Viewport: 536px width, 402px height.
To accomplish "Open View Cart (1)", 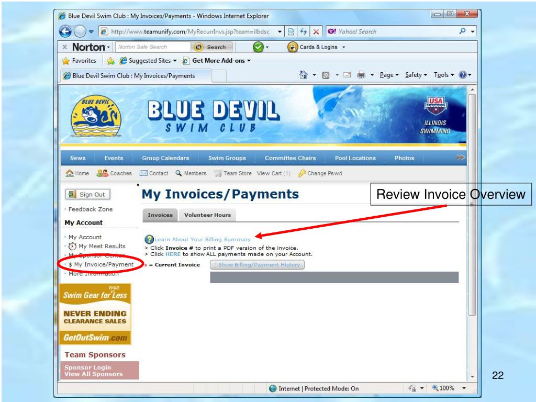I will [273, 173].
